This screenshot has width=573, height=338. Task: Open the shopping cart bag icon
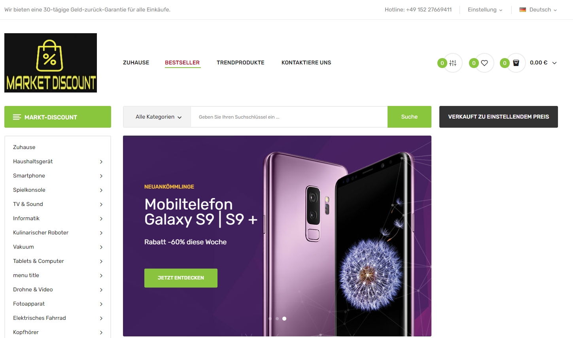coord(516,63)
